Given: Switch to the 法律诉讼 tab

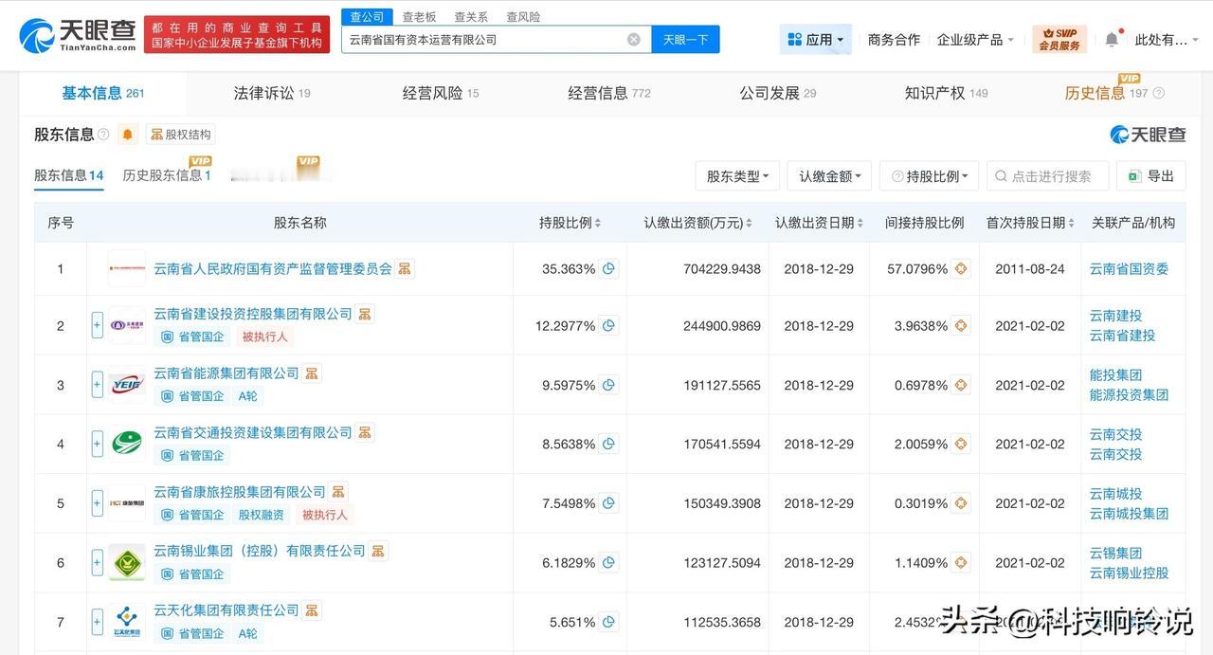Looking at the screenshot, I should (272, 93).
